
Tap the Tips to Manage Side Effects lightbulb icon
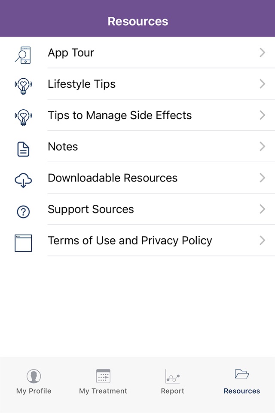(23, 117)
